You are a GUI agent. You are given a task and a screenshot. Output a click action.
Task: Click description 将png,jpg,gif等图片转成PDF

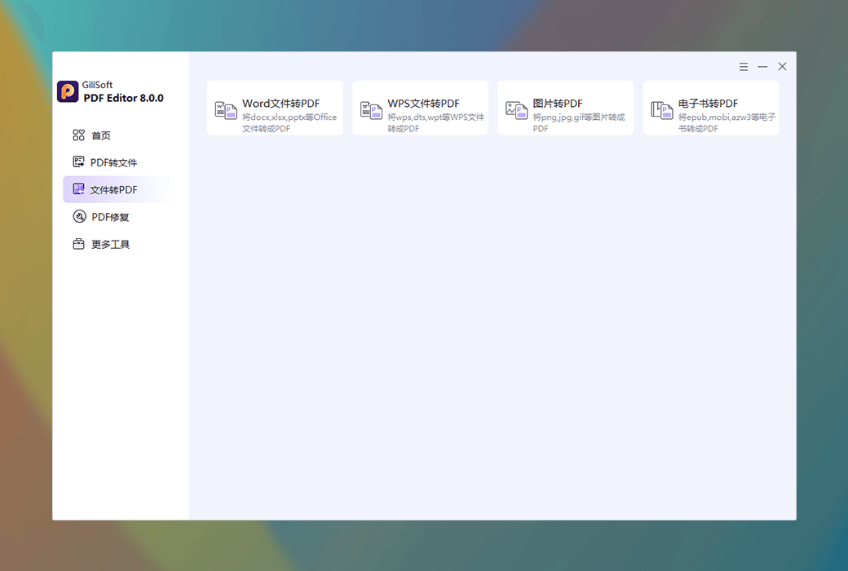point(579,123)
